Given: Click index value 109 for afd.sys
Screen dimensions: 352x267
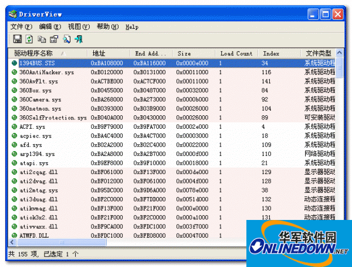Looking at the screenshot, I should [266, 145].
